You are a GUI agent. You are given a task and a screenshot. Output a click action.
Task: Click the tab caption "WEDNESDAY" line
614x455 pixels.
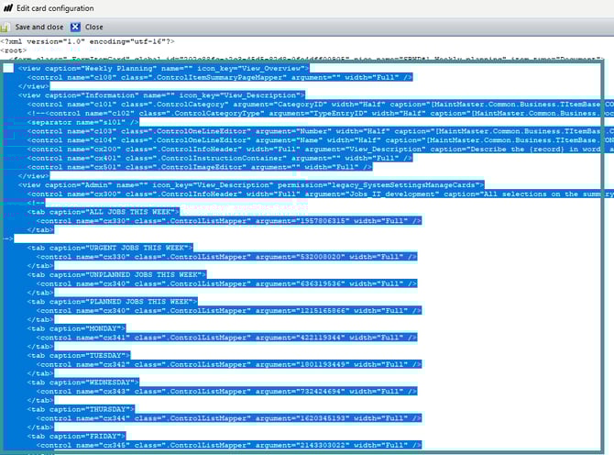(x=83, y=383)
